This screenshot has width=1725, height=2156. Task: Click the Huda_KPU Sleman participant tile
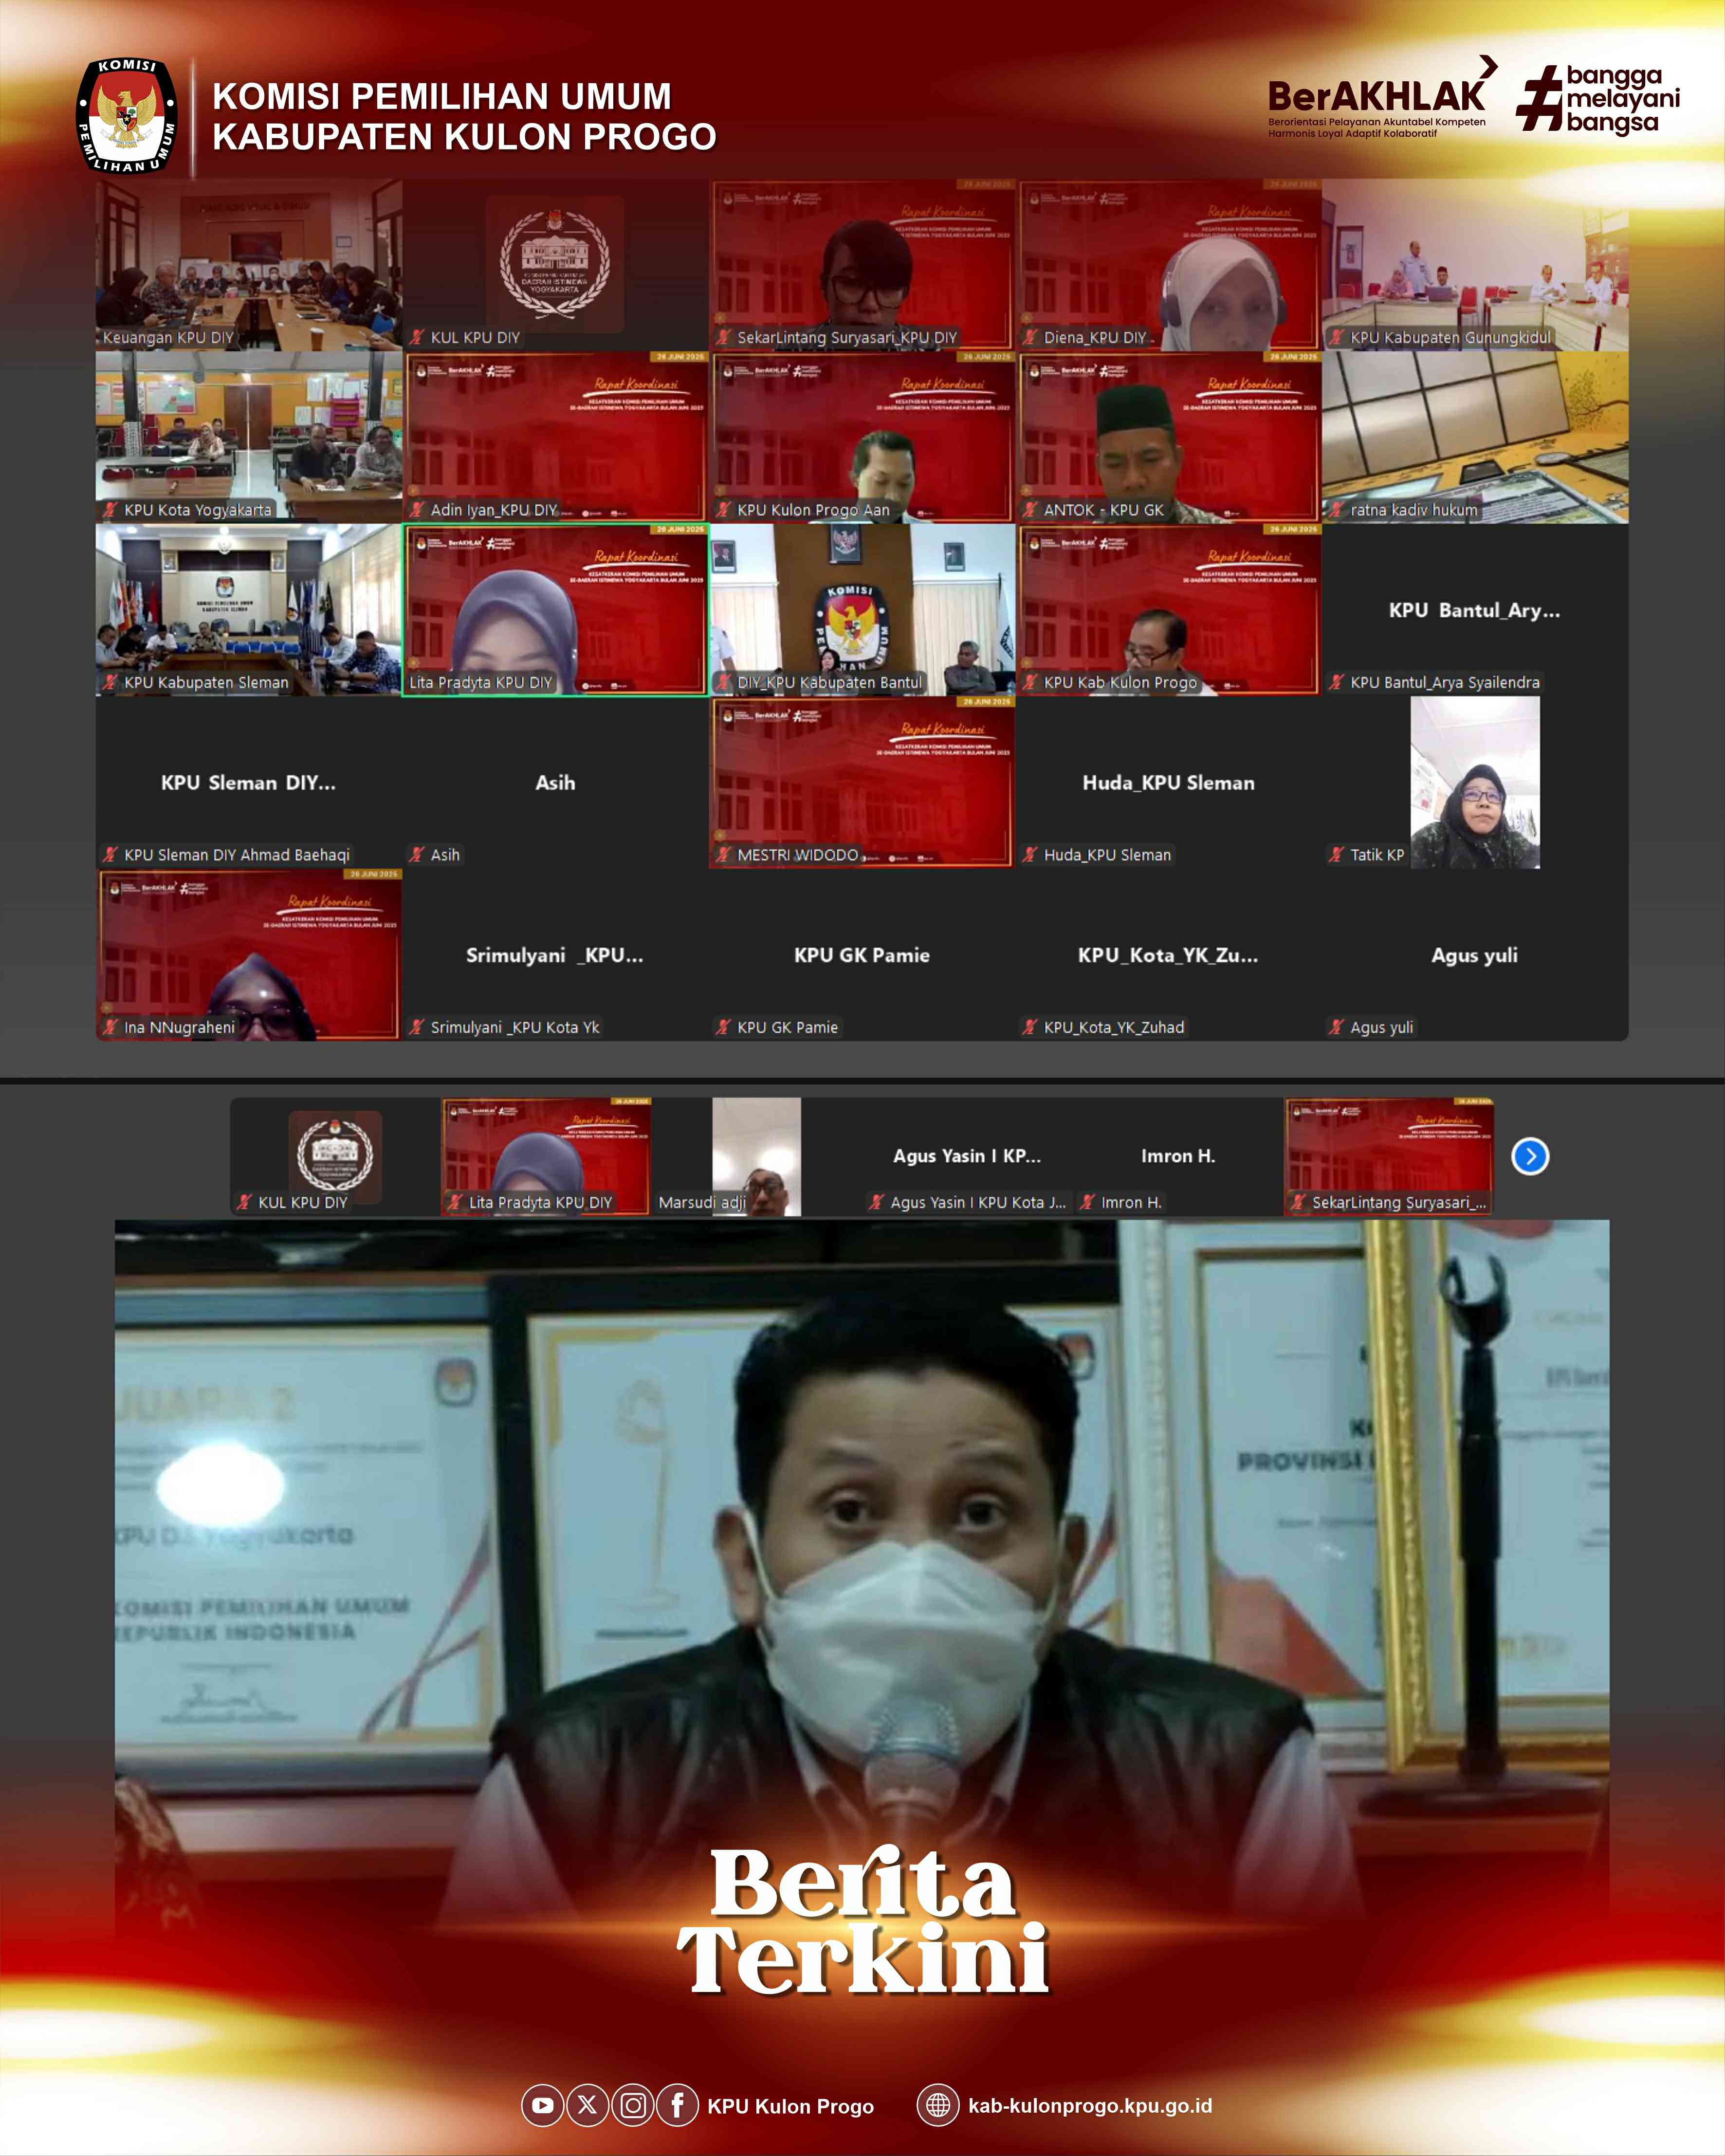pos(1168,783)
